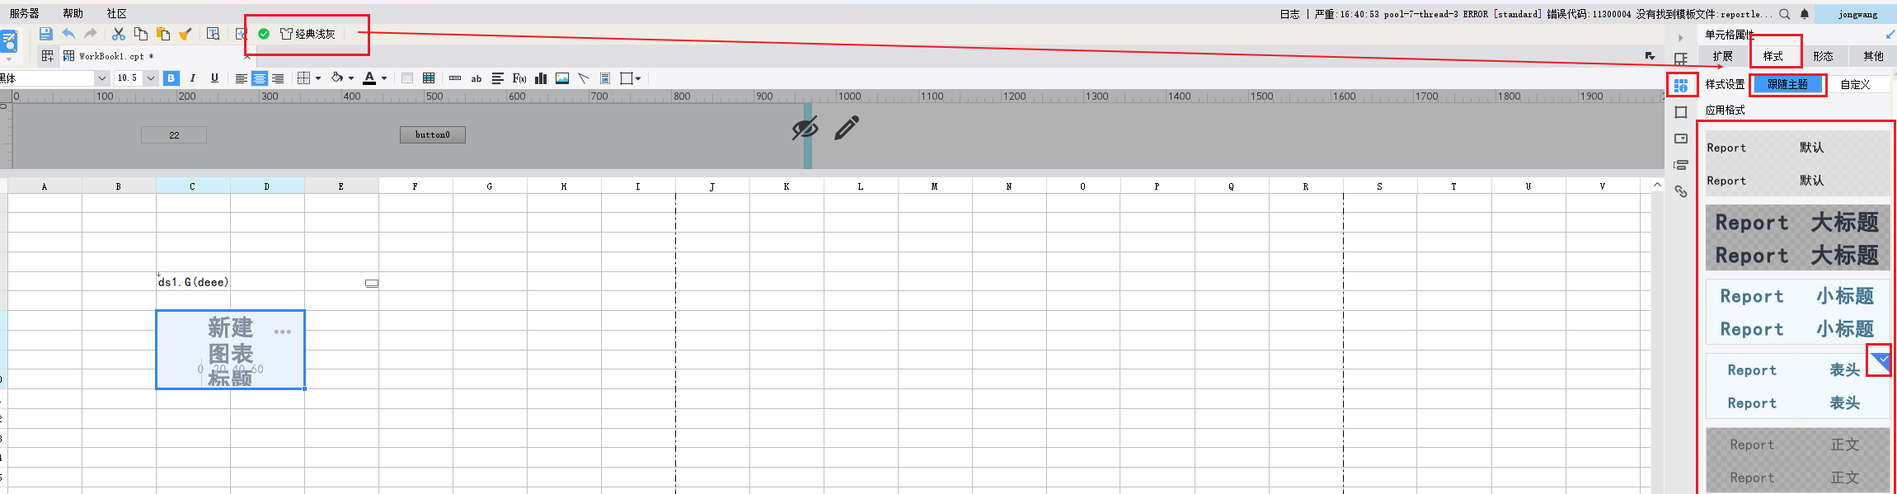Toggle parameter pane hidden eye icon

point(804,128)
